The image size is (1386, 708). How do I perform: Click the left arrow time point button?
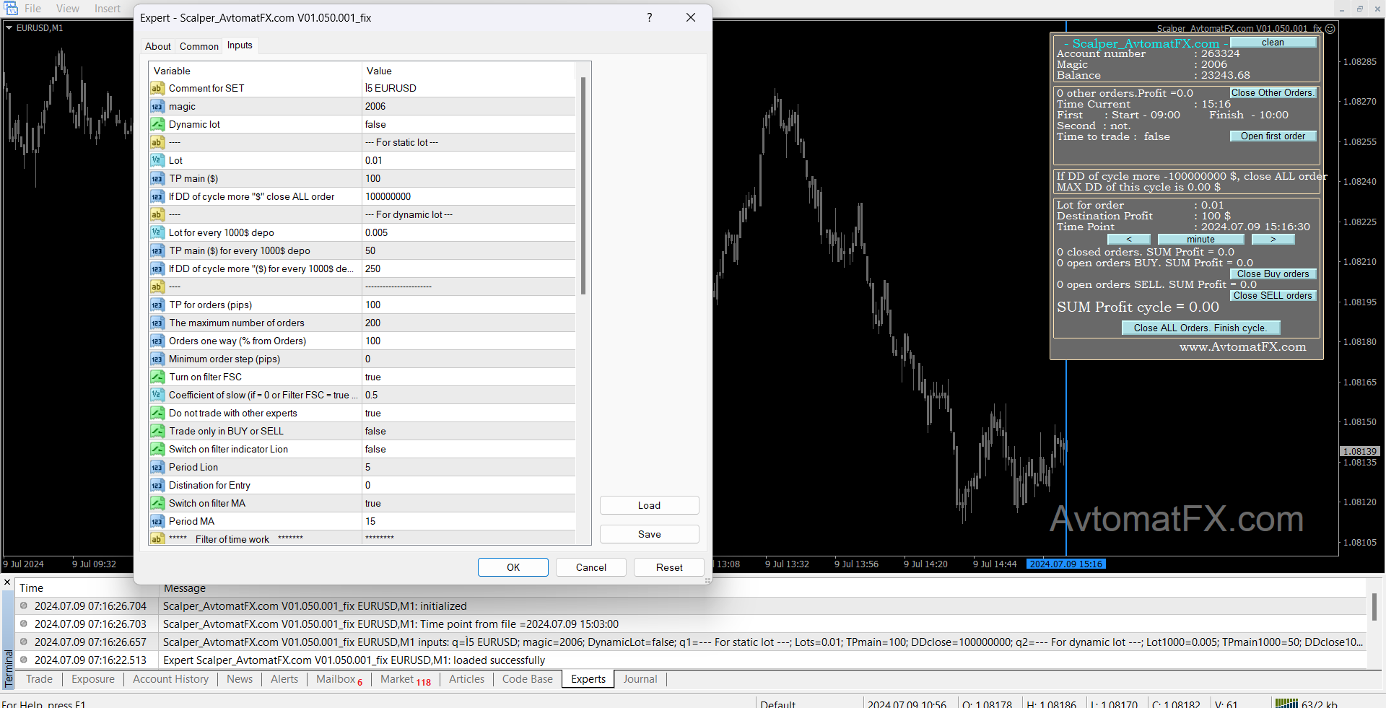(x=1128, y=240)
